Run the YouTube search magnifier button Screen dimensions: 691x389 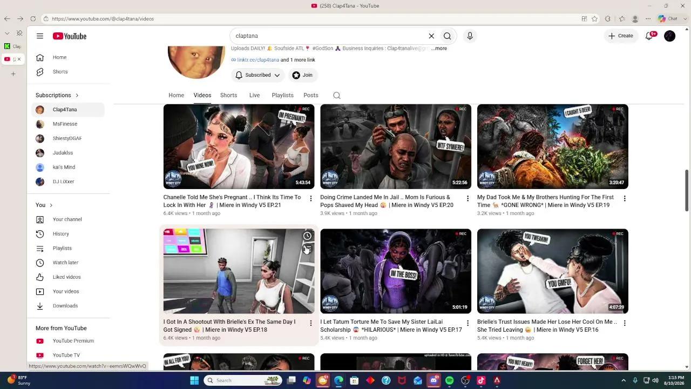point(448,36)
